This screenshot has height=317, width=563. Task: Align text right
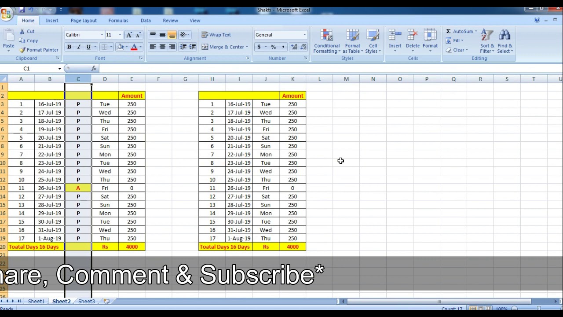172,47
